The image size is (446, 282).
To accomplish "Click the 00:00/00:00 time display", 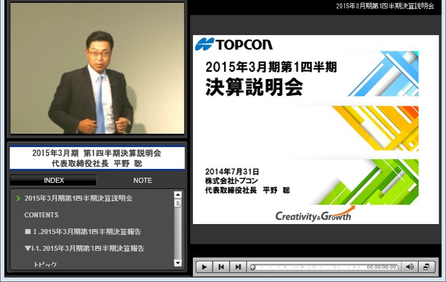I will pyautogui.click(x=381, y=267).
